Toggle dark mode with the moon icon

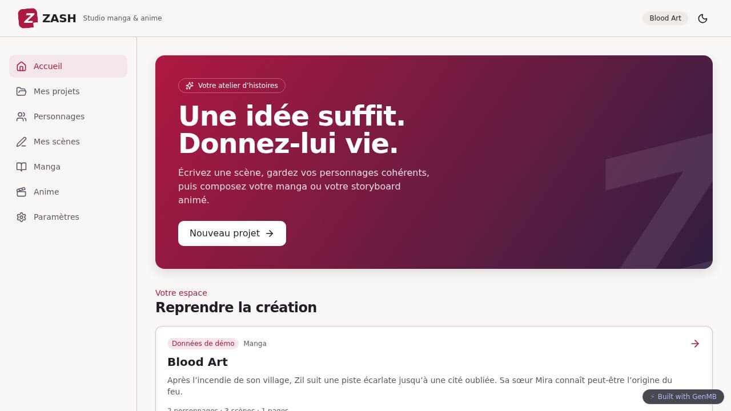[703, 18]
